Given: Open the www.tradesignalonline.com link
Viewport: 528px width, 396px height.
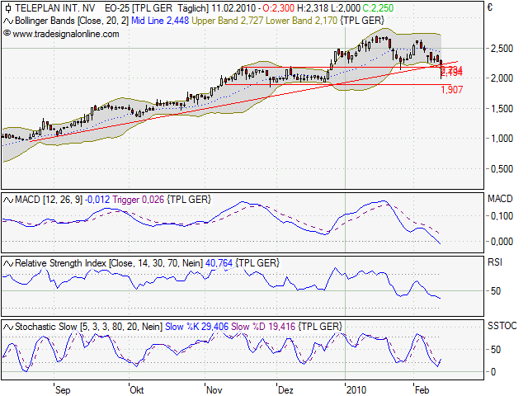Looking at the screenshot, I should (66, 34).
